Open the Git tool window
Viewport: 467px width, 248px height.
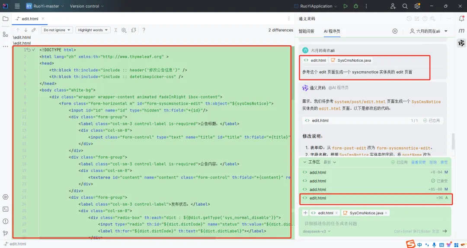click(x=5, y=233)
